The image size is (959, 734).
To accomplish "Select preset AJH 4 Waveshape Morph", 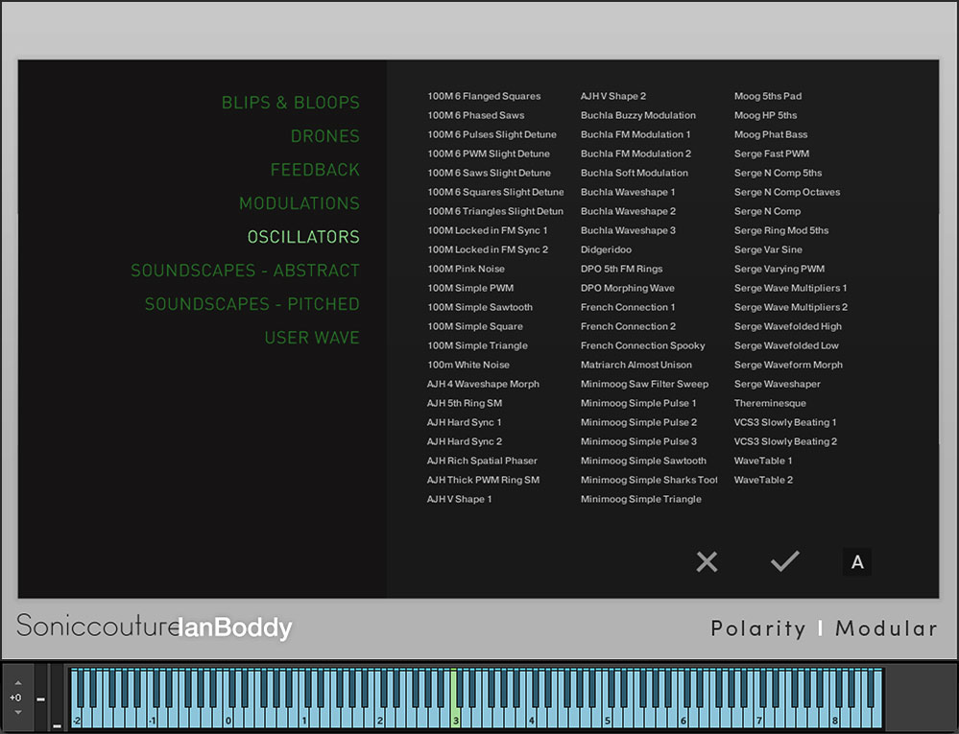I will pos(483,384).
